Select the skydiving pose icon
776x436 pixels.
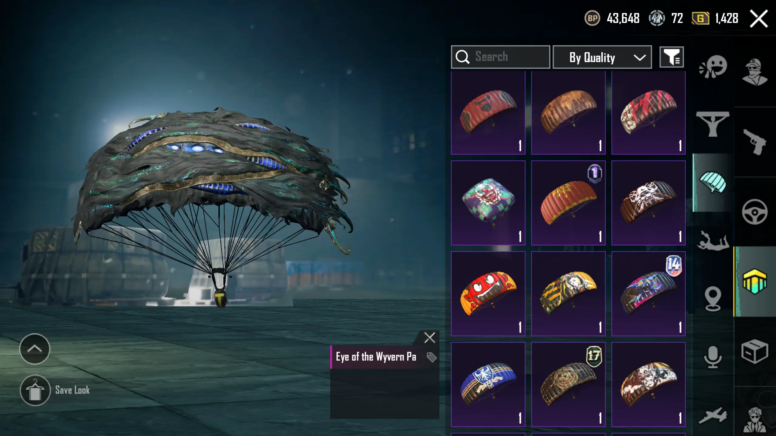click(x=713, y=240)
